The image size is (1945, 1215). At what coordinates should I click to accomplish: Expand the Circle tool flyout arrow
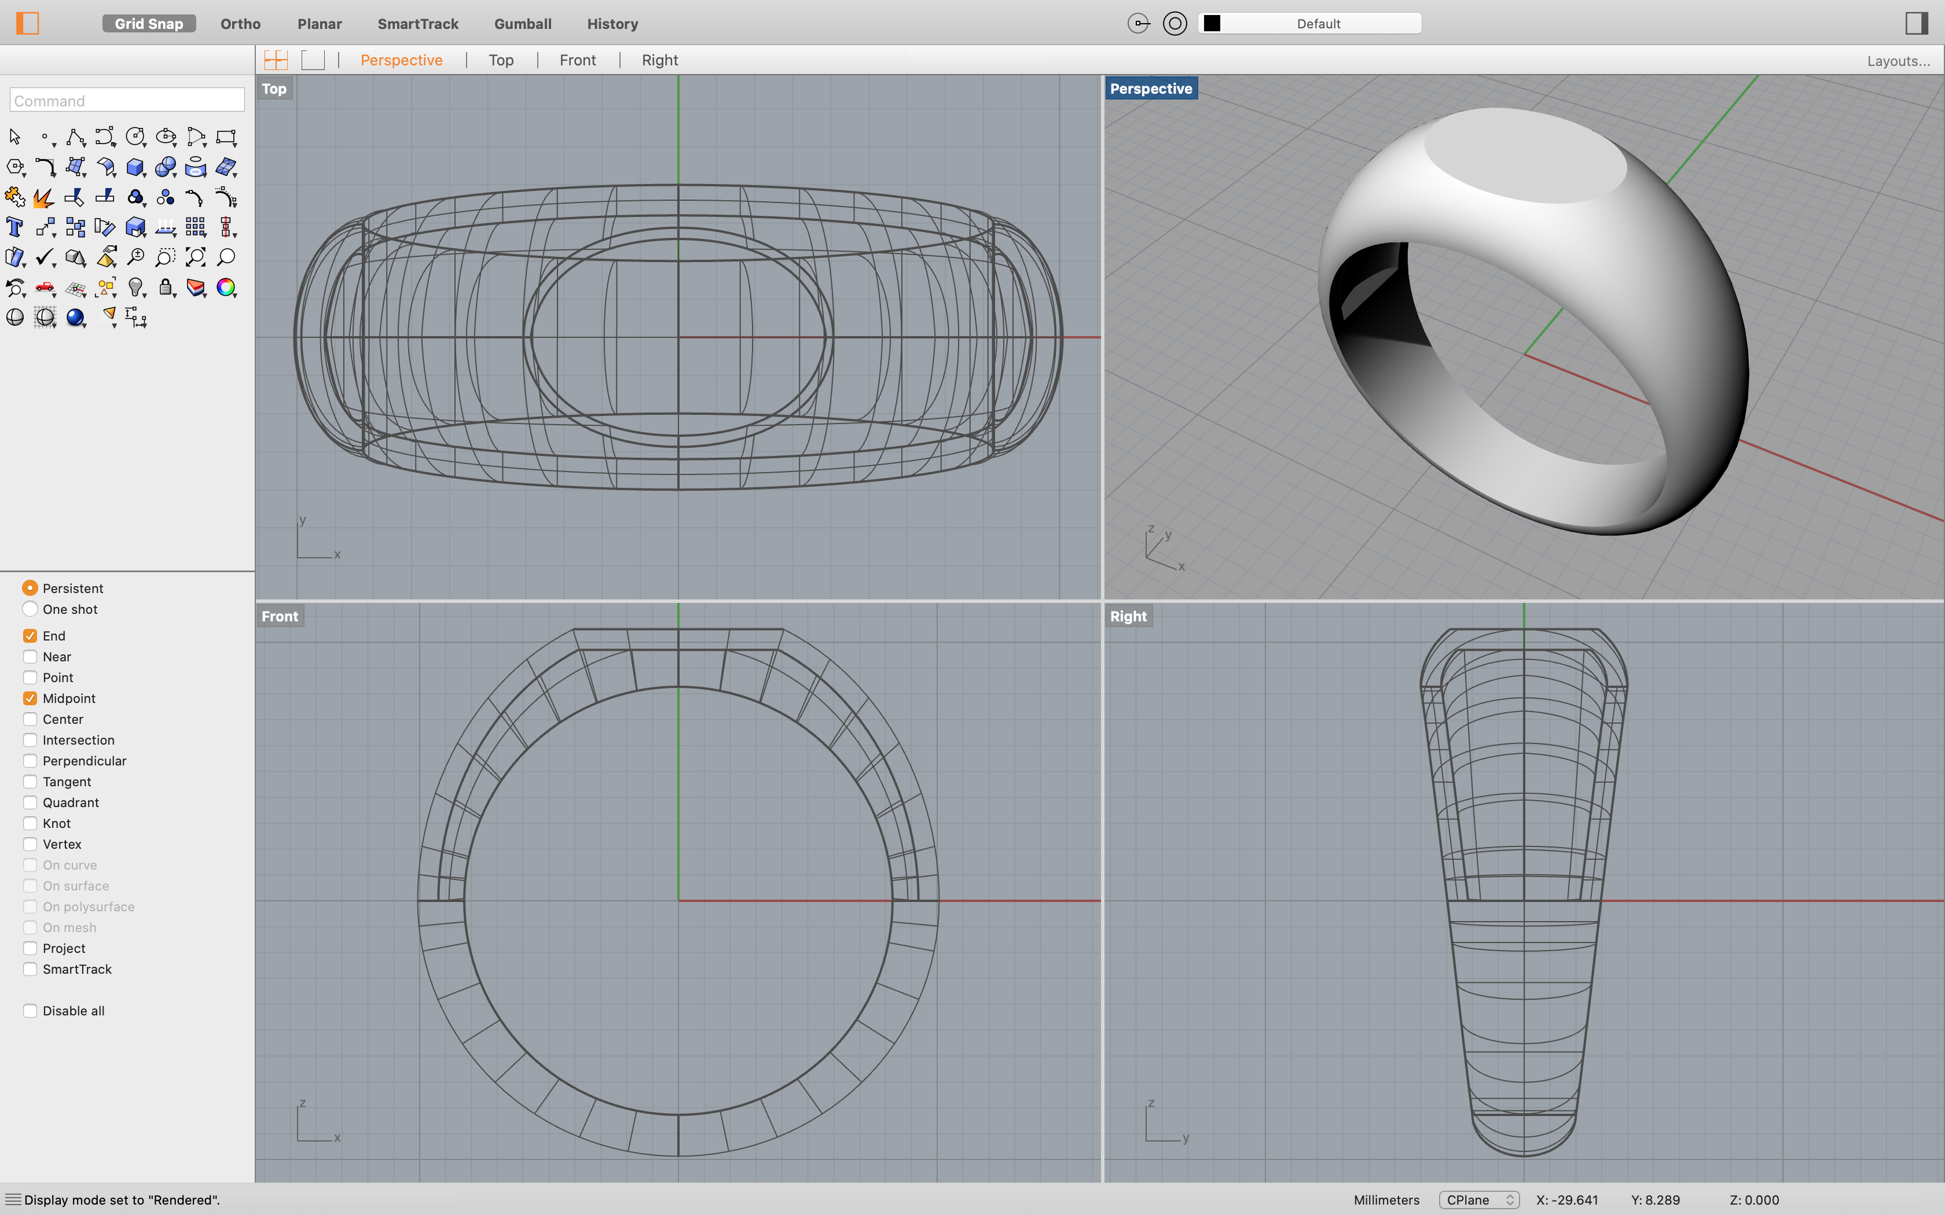pos(145,145)
